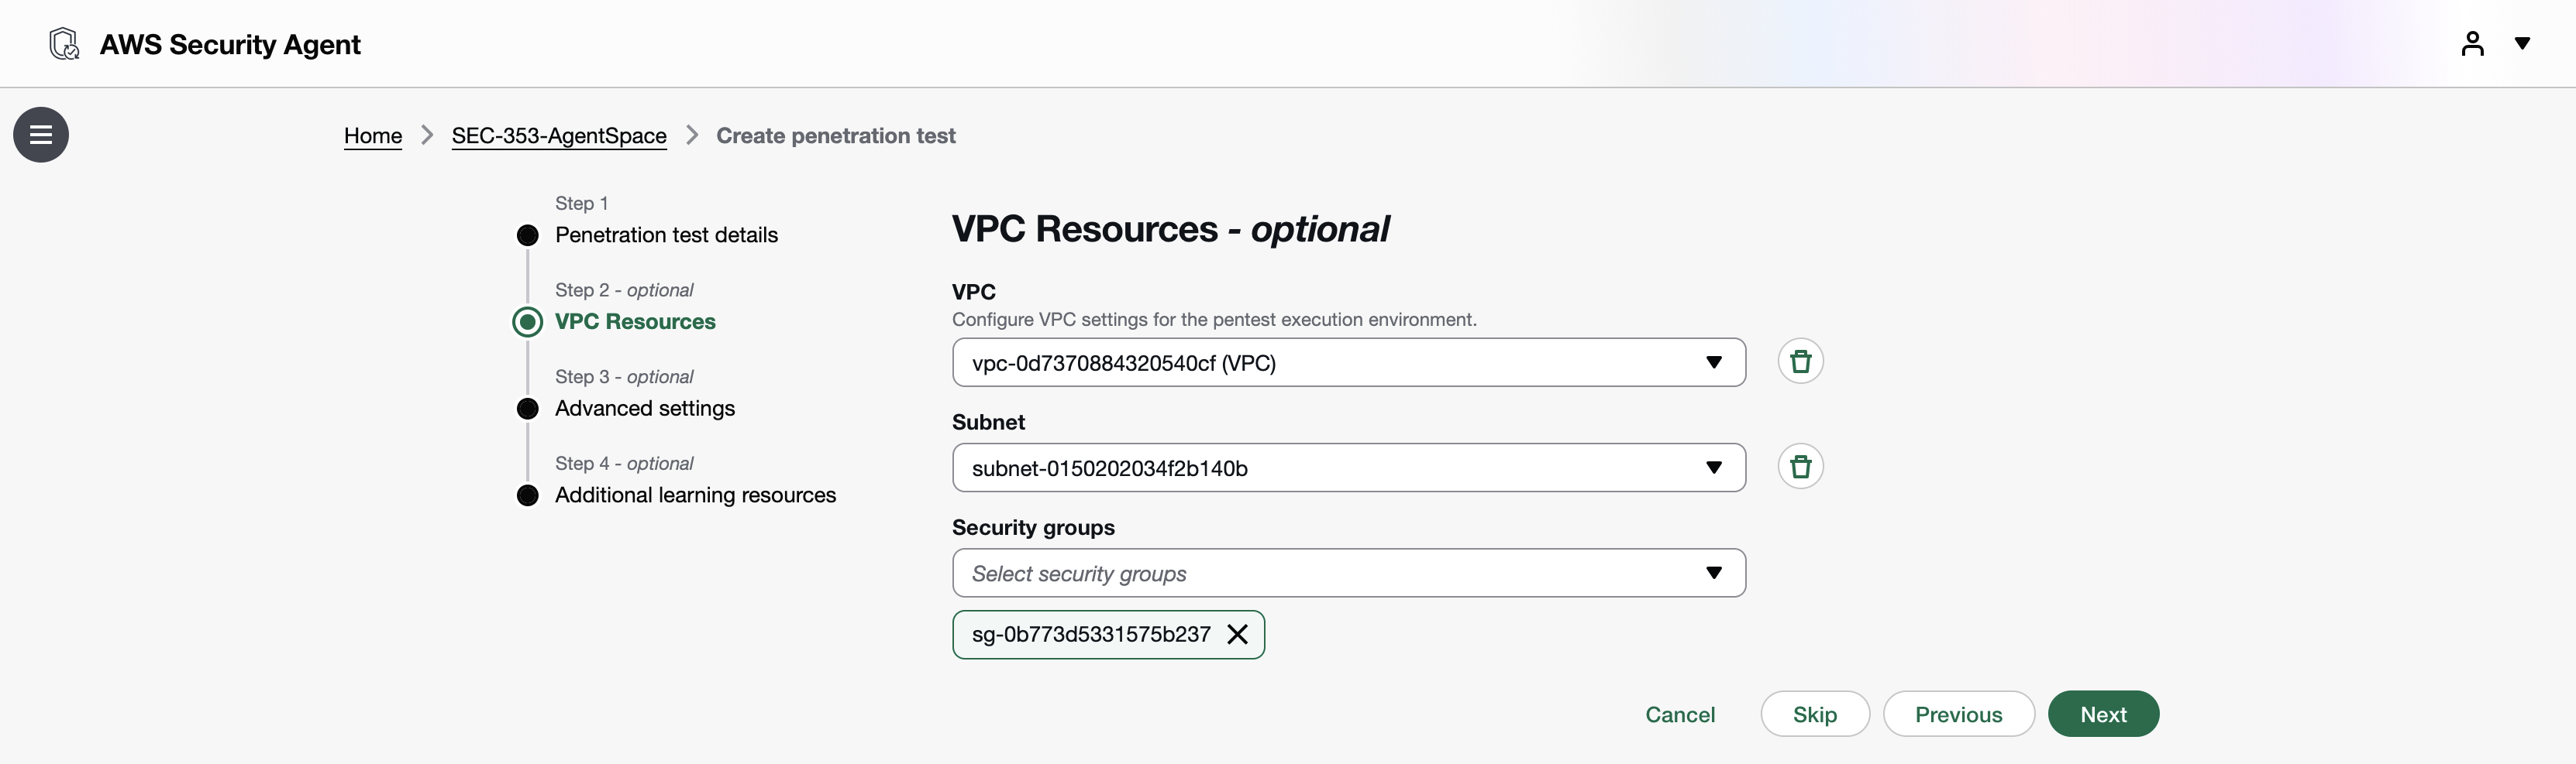The image size is (2576, 764).
Task: Open the user account profile icon
Action: 2472,44
